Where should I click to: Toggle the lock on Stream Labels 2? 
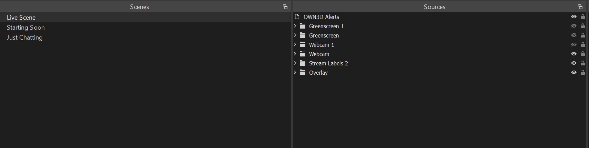[582, 63]
